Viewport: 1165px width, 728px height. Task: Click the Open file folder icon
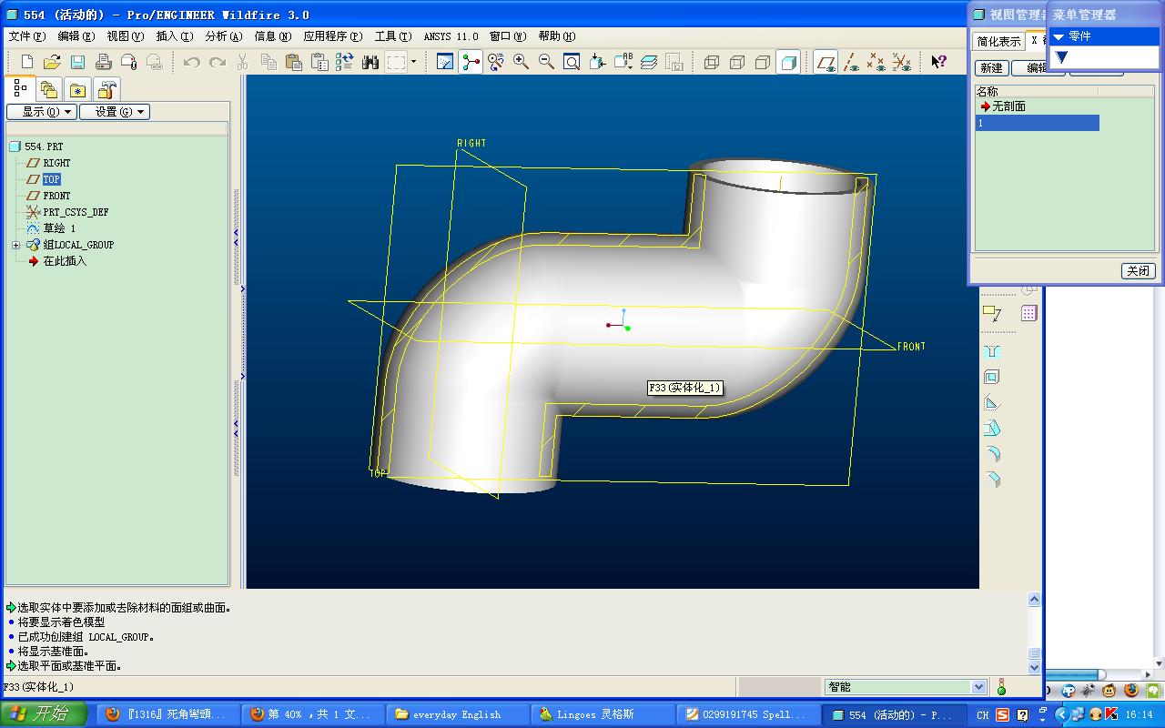pos(52,62)
